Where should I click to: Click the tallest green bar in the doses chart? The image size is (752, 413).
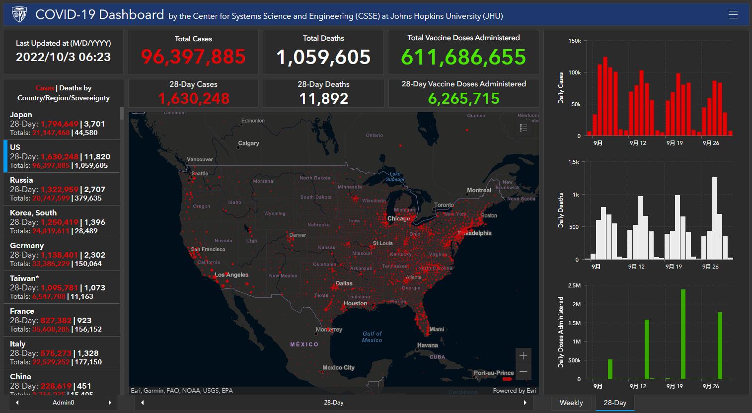[x=683, y=334]
